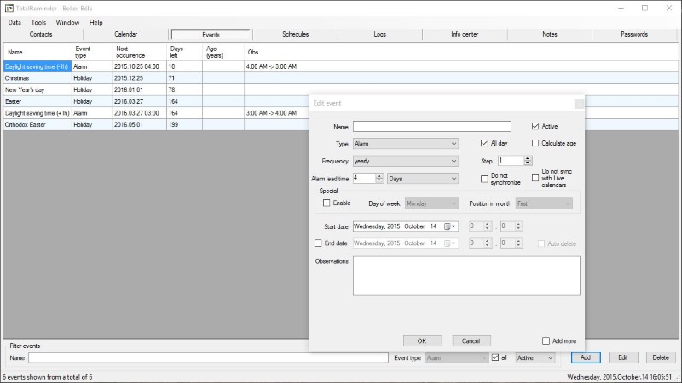
Task: Open the Type dropdown showing Alarm
Action: (406, 144)
